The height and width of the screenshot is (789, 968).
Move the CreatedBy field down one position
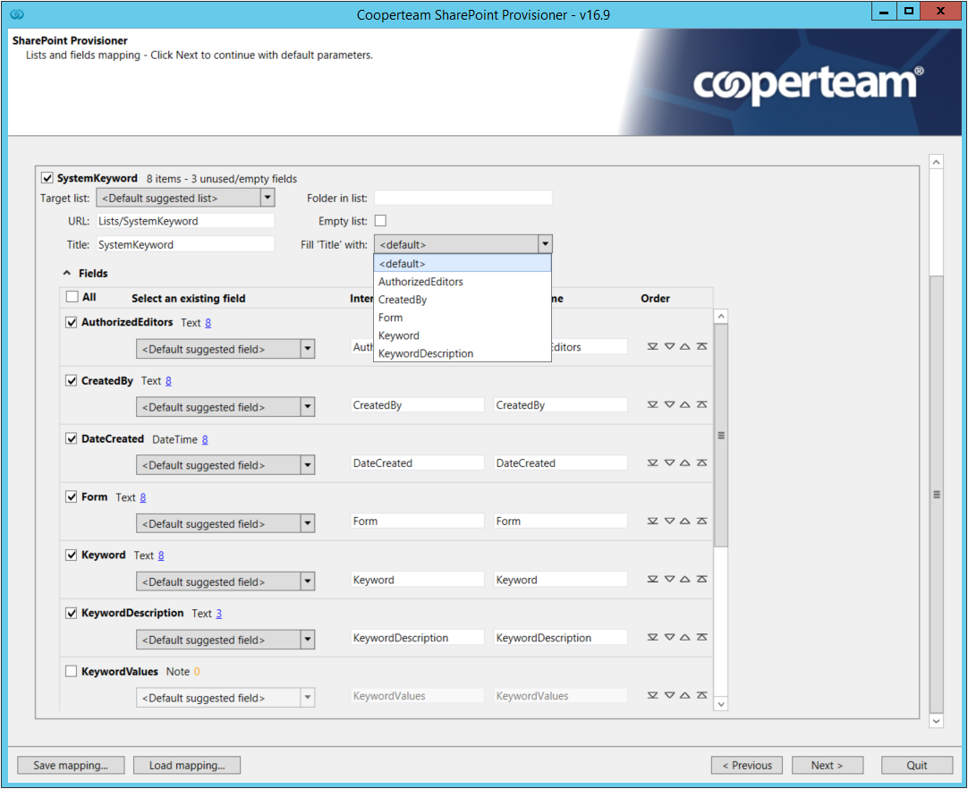pyautogui.click(x=669, y=404)
